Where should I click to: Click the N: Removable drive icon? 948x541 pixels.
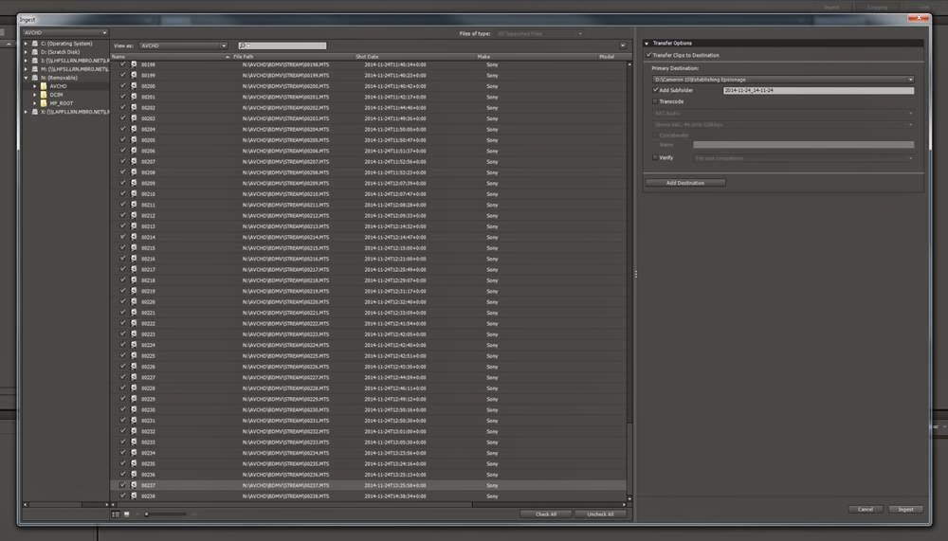35,78
